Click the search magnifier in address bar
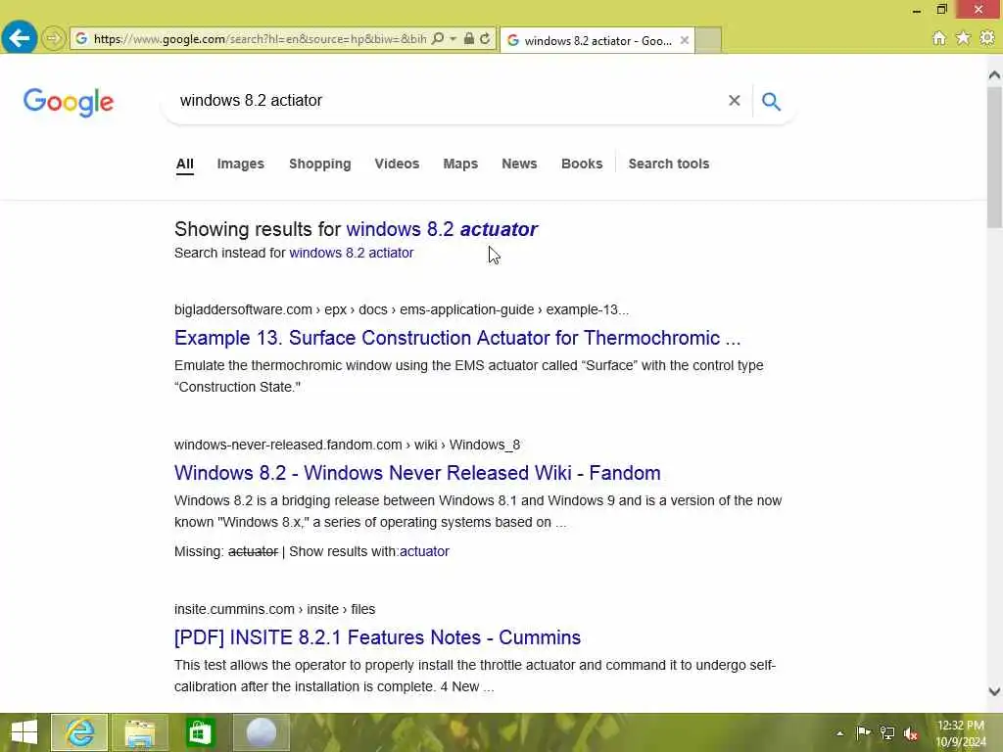The width and height of the screenshot is (1003, 752). (x=438, y=39)
